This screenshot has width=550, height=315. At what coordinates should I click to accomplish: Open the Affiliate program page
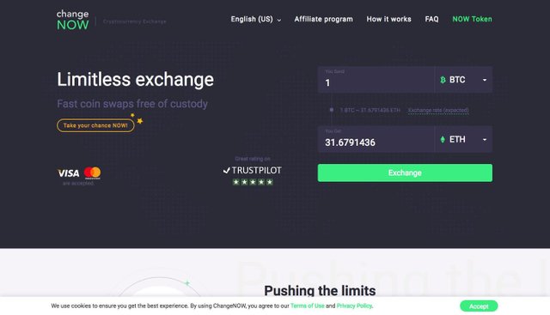tap(323, 19)
